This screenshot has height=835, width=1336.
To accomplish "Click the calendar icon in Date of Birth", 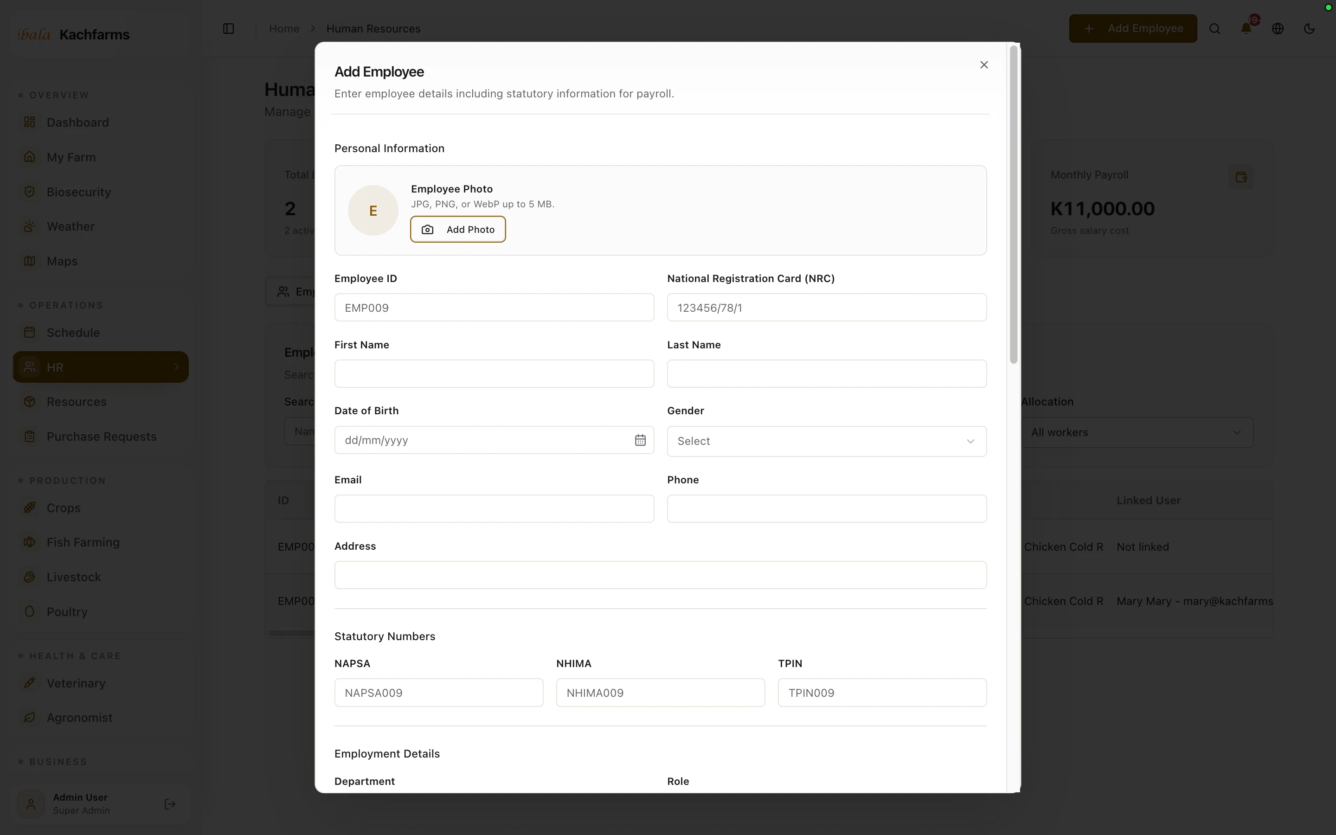I will tap(640, 440).
